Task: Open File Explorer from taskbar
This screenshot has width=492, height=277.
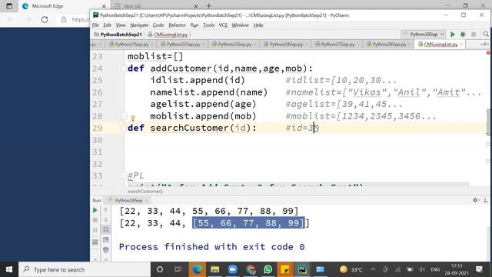Action: click(x=215, y=269)
